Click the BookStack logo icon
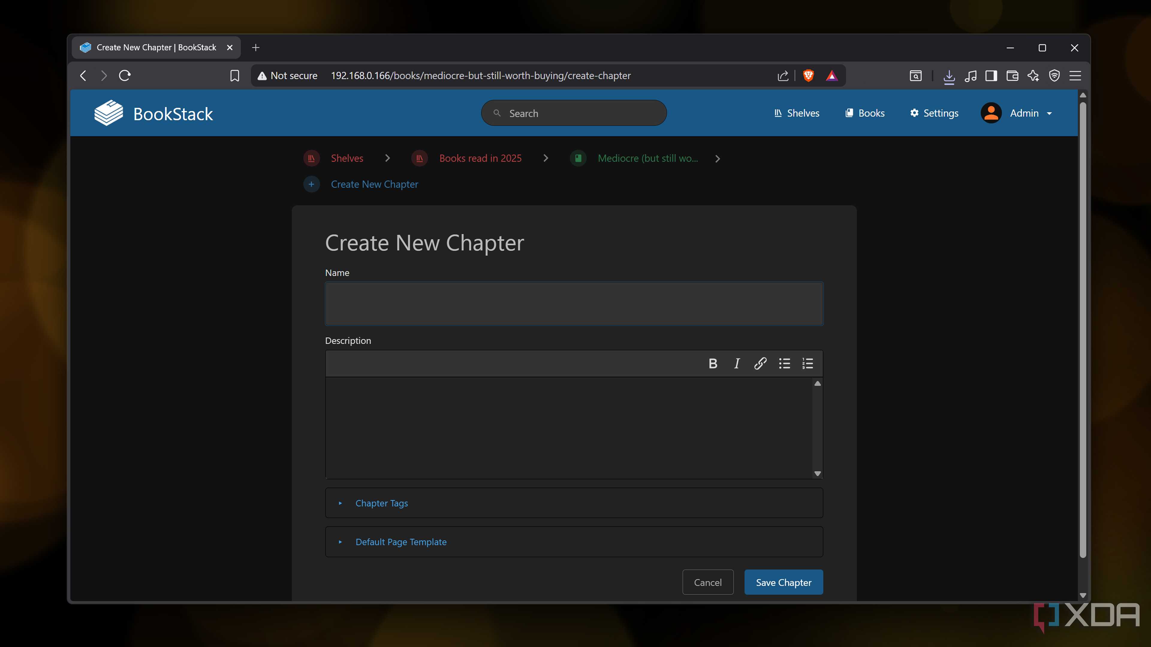Image resolution: width=1151 pixels, height=647 pixels. click(108, 113)
